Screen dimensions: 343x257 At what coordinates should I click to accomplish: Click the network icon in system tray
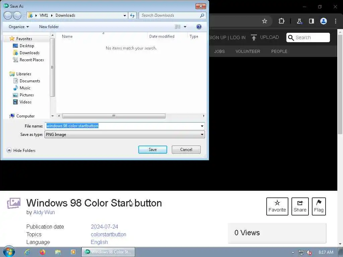point(301,252)
